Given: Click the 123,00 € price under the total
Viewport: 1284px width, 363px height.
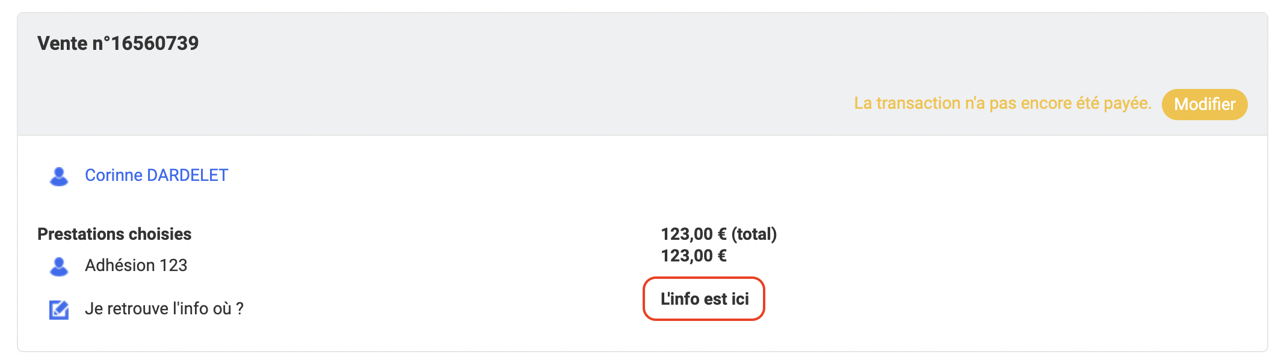Looking at the screenshot, I should 694,256.
